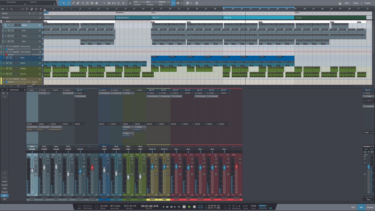
Task: Click the Zoom magnifying glass tool
Action: pyautogui.click(x=118, y=3)
